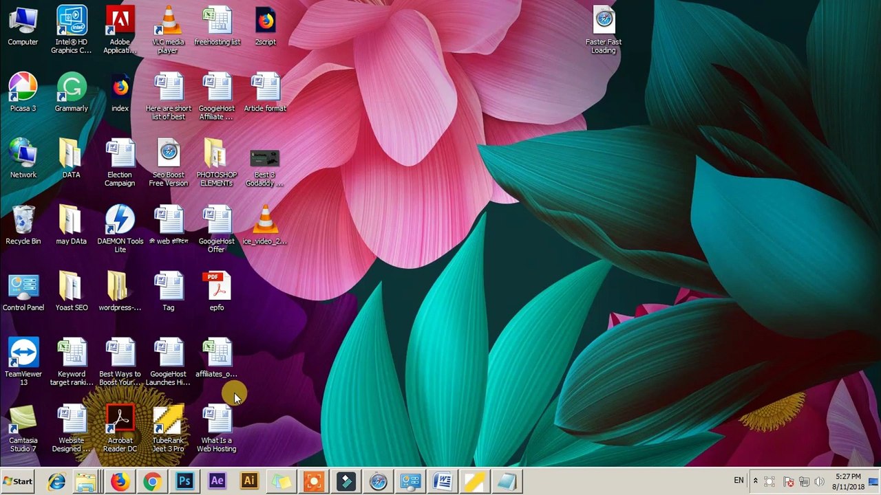Open Windows Explorer from the taskbar
881x495 pixels.
click(86, 481)
